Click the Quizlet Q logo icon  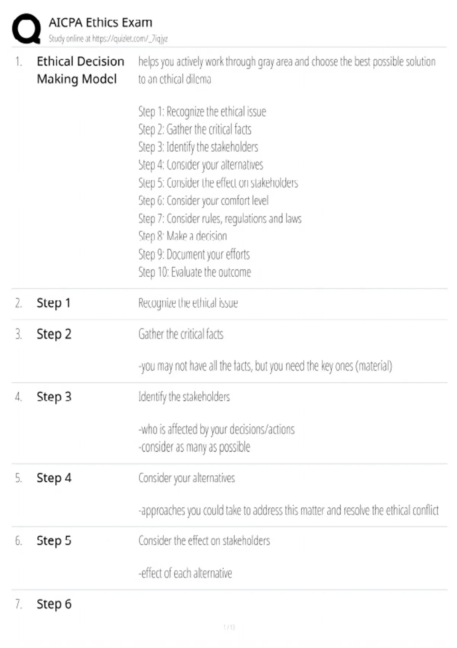pyautogui.click(x=26, y=29)
